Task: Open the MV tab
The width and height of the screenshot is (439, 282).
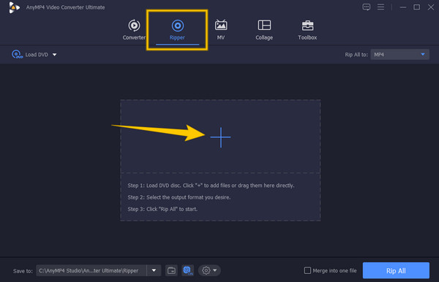Action: (x=221, y=30)
